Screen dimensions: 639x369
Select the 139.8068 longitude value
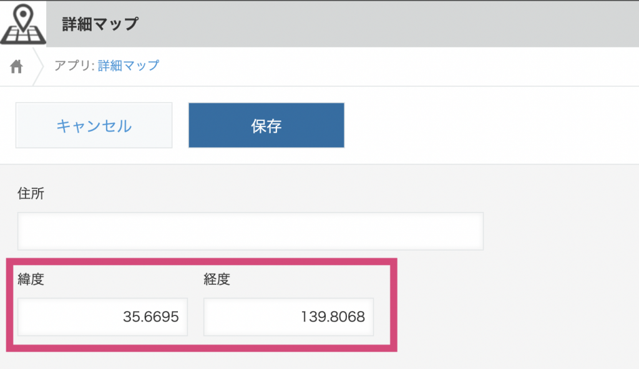click(333, 317)
